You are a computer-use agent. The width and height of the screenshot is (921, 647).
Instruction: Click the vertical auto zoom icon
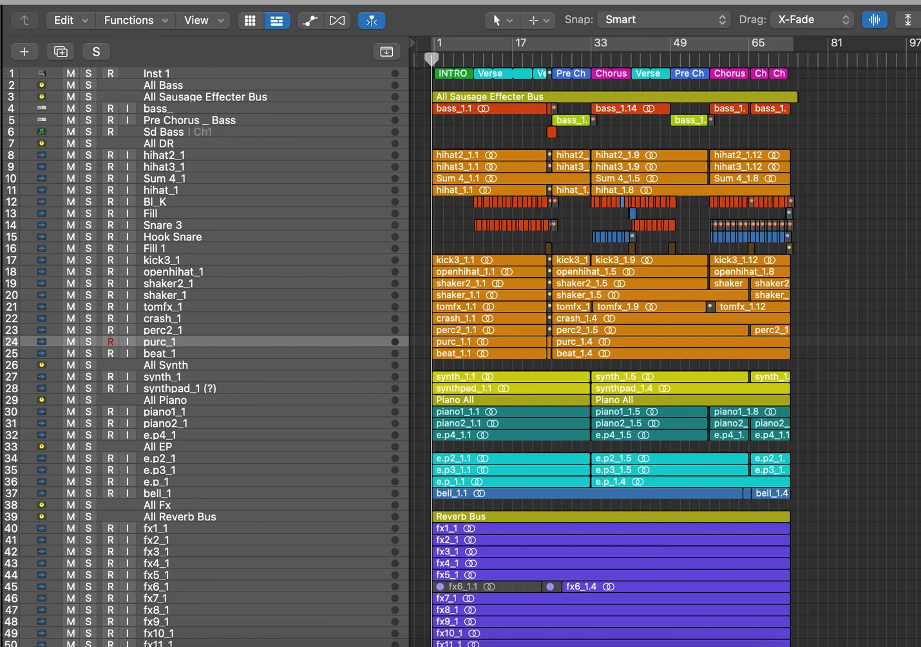pyautogui.click(x=907, y=20)
